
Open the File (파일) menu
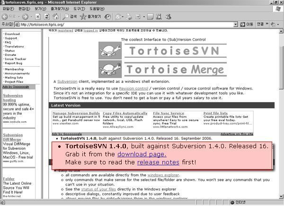[9, 9]
